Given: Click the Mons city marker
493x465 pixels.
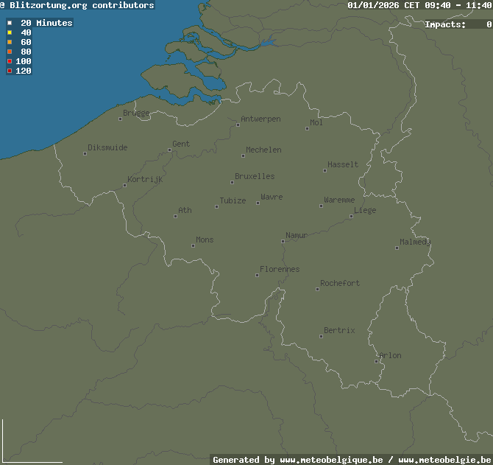Looking at the screenshot, I should coord(193,245).
